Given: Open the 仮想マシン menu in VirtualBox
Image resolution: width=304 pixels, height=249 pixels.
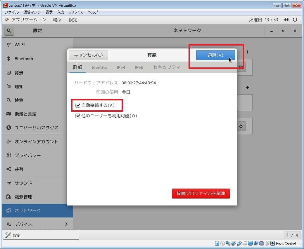Looking at the screenshot, I should tap(32, 12).
